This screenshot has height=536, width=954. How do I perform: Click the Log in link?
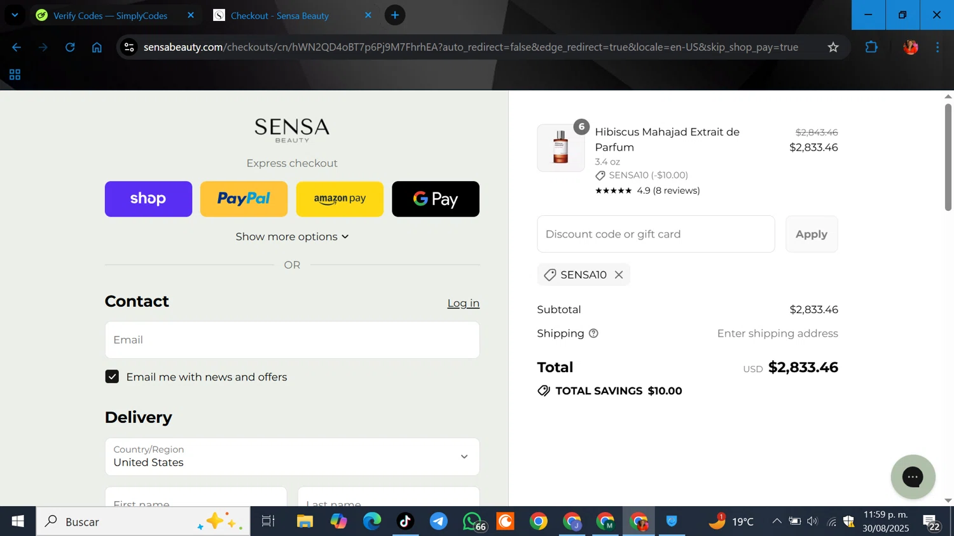(x=463, y=303)
